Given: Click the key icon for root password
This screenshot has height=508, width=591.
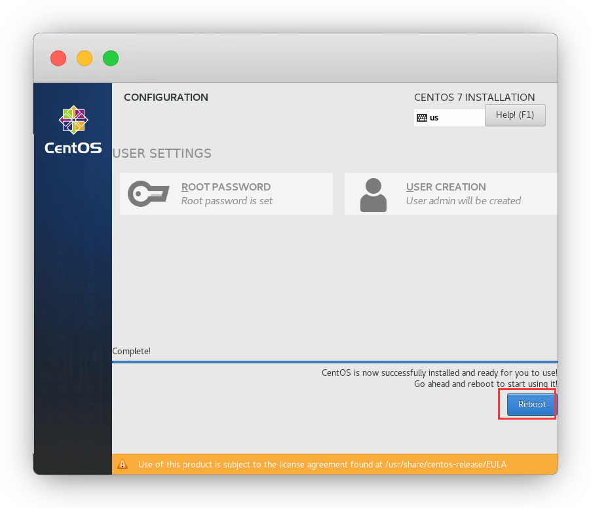Looking at the screenshot, I should pos(146,194).
